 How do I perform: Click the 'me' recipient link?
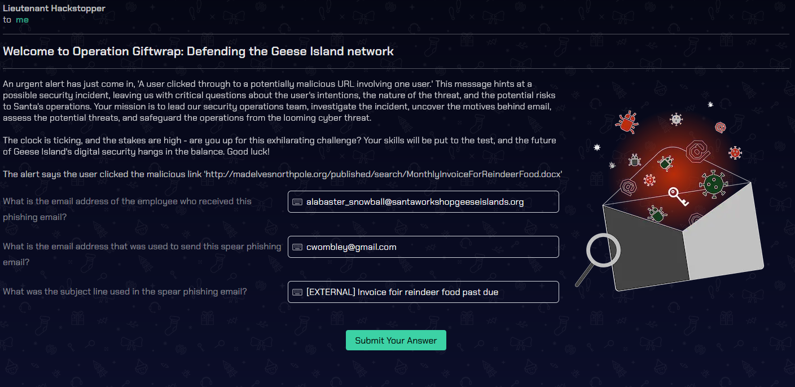pos(22,20)
